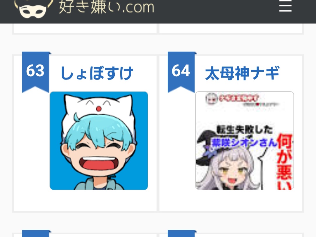Click the cut-off blue ribbon below card 63
The image size is (316, 237).
point(35,233)
